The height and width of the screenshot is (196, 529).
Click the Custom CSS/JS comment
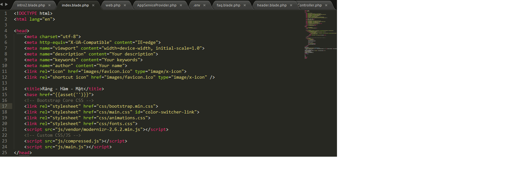coord(53,135)
